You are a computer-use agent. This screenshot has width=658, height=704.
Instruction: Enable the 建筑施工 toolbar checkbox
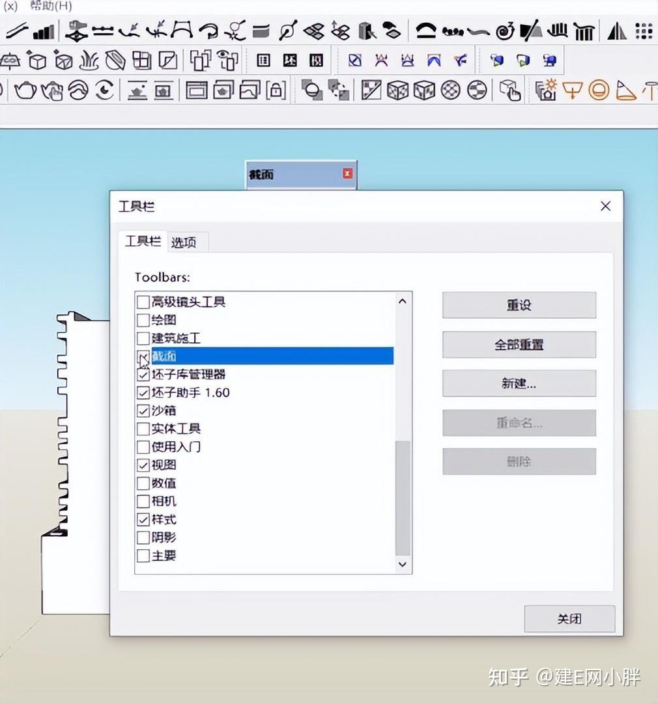(x=143, y=338)
